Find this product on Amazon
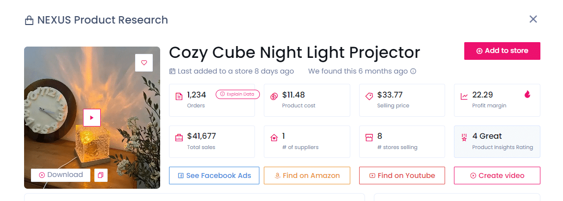This screenshot has height=201, width=563. 307,176
